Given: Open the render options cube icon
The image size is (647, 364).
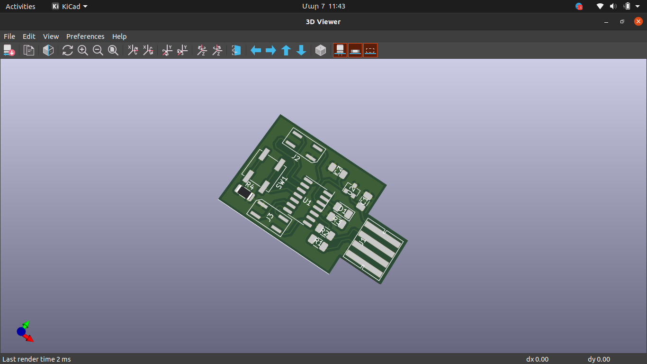Looking at the screenshot, I should (48, 50).
